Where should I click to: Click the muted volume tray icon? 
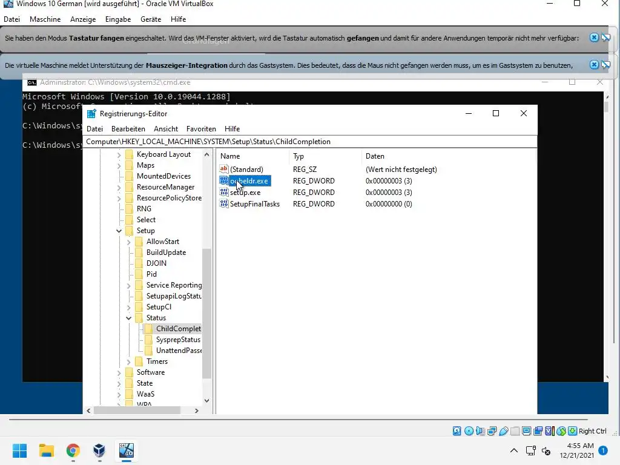pos(546,450)
